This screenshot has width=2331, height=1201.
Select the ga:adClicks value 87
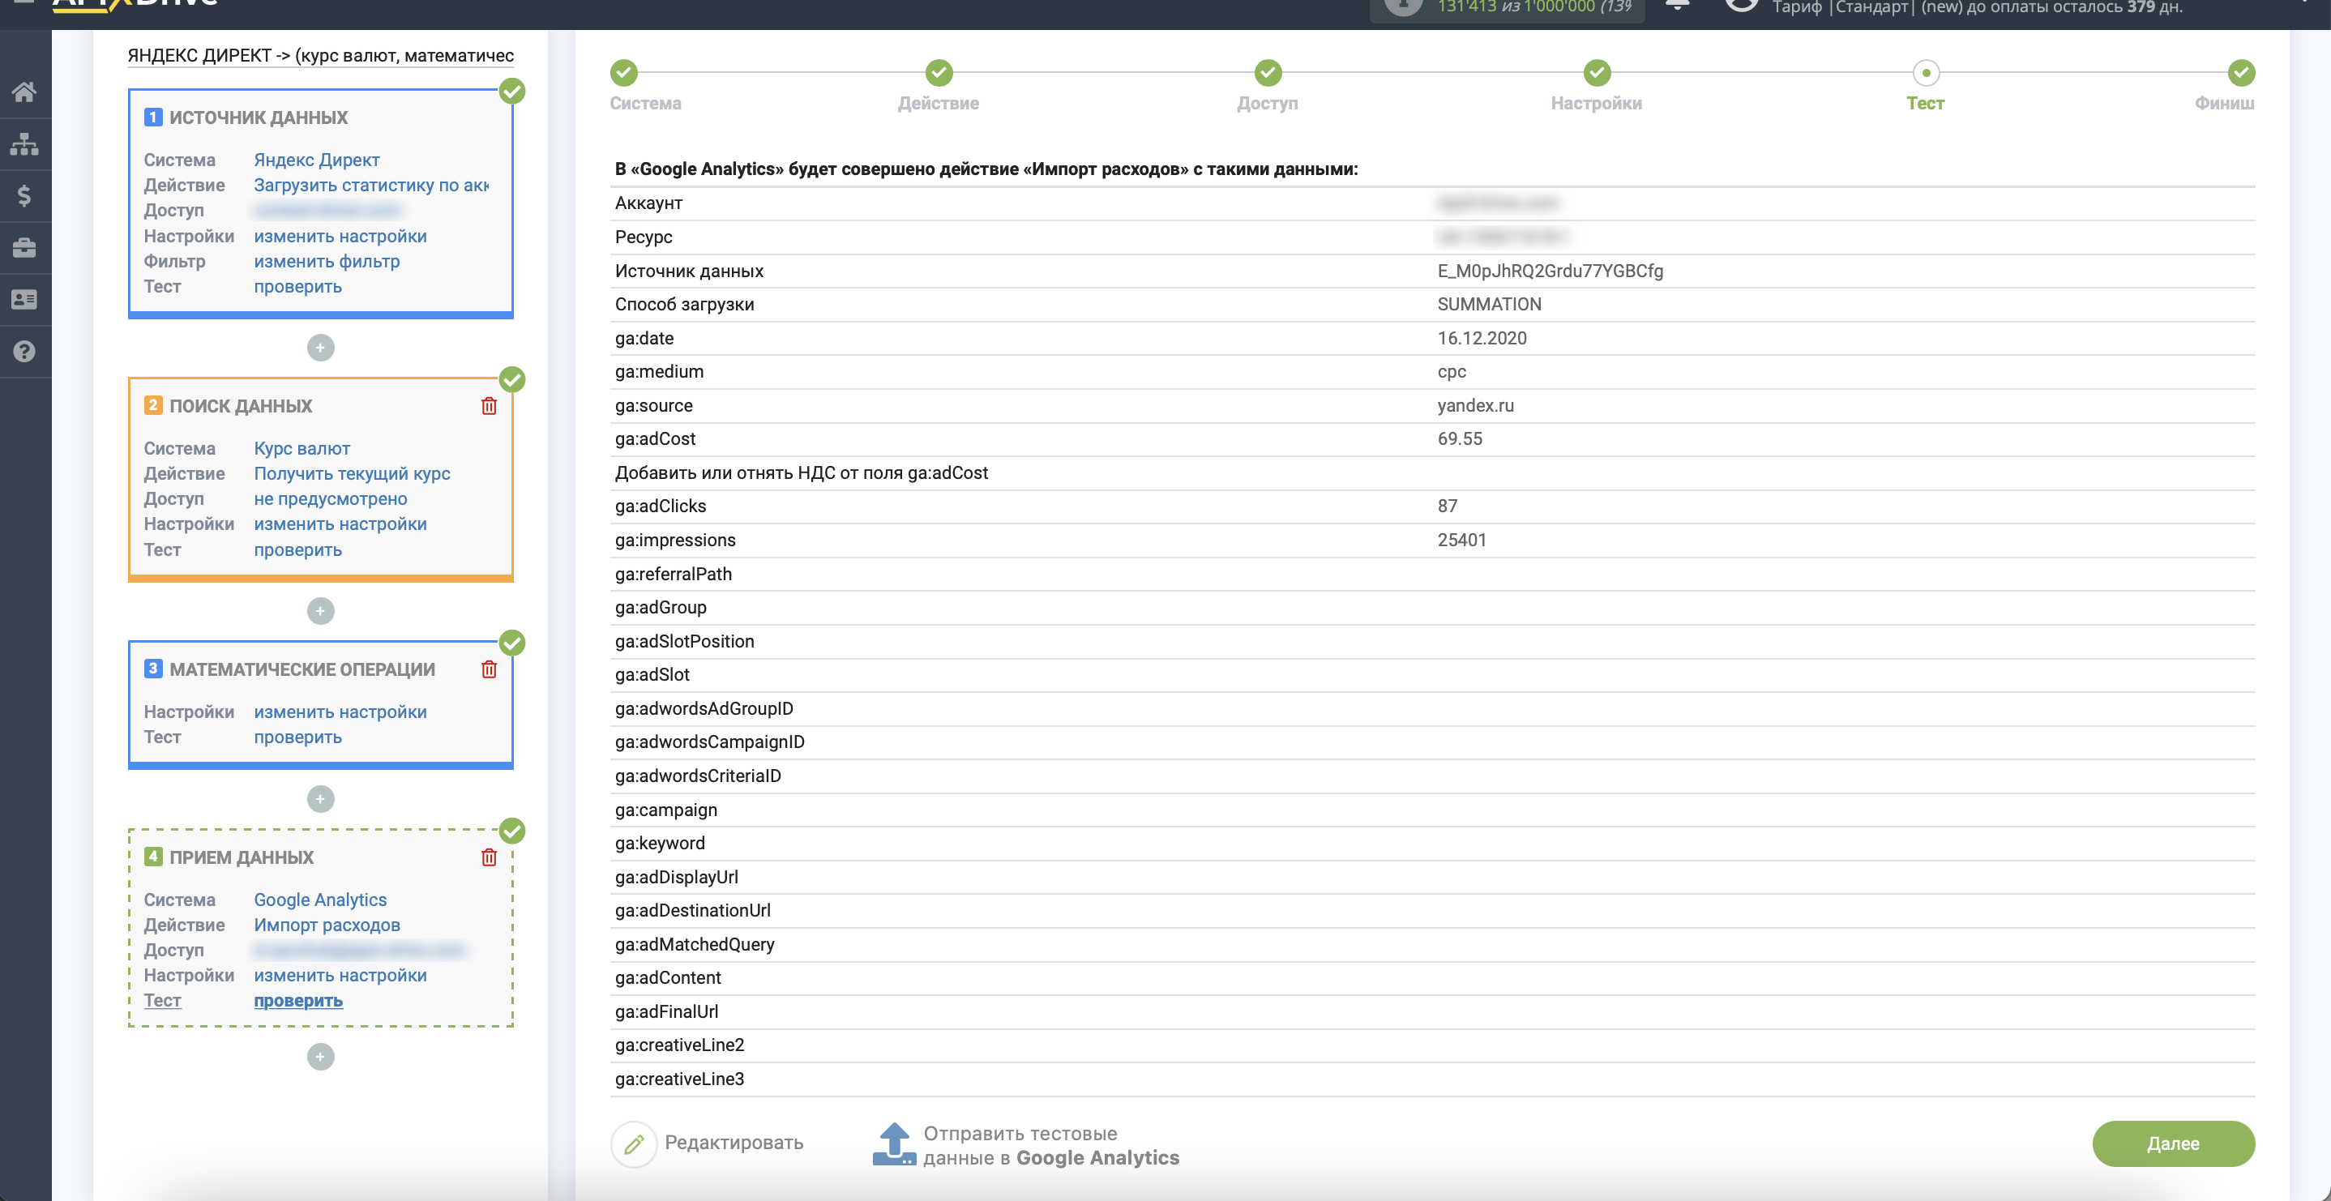coord(1447,506)
